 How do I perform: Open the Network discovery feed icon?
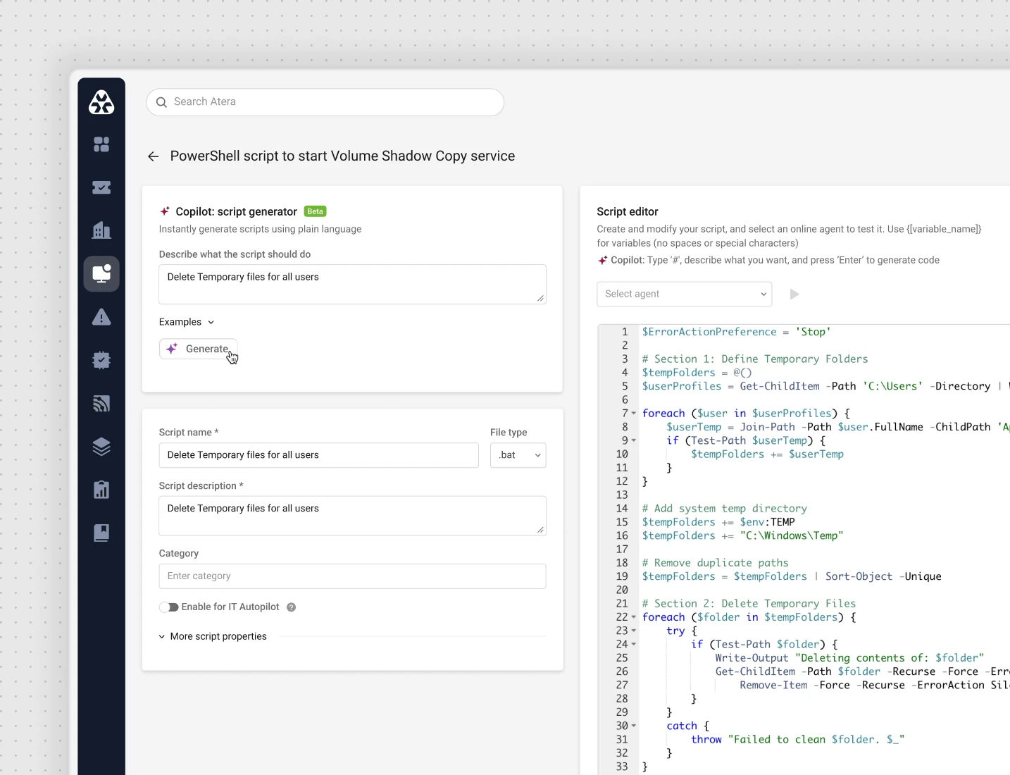pos(101,404)
